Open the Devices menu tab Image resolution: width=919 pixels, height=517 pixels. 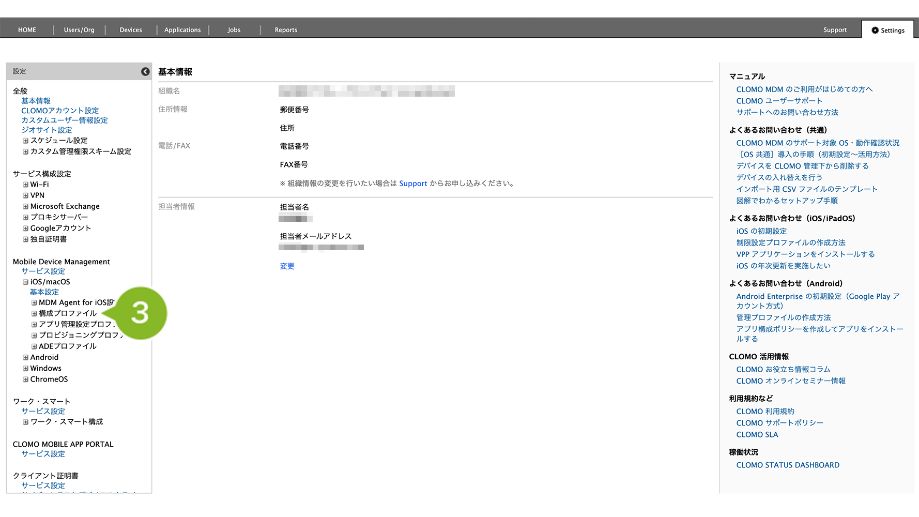(x=131, y=30)
